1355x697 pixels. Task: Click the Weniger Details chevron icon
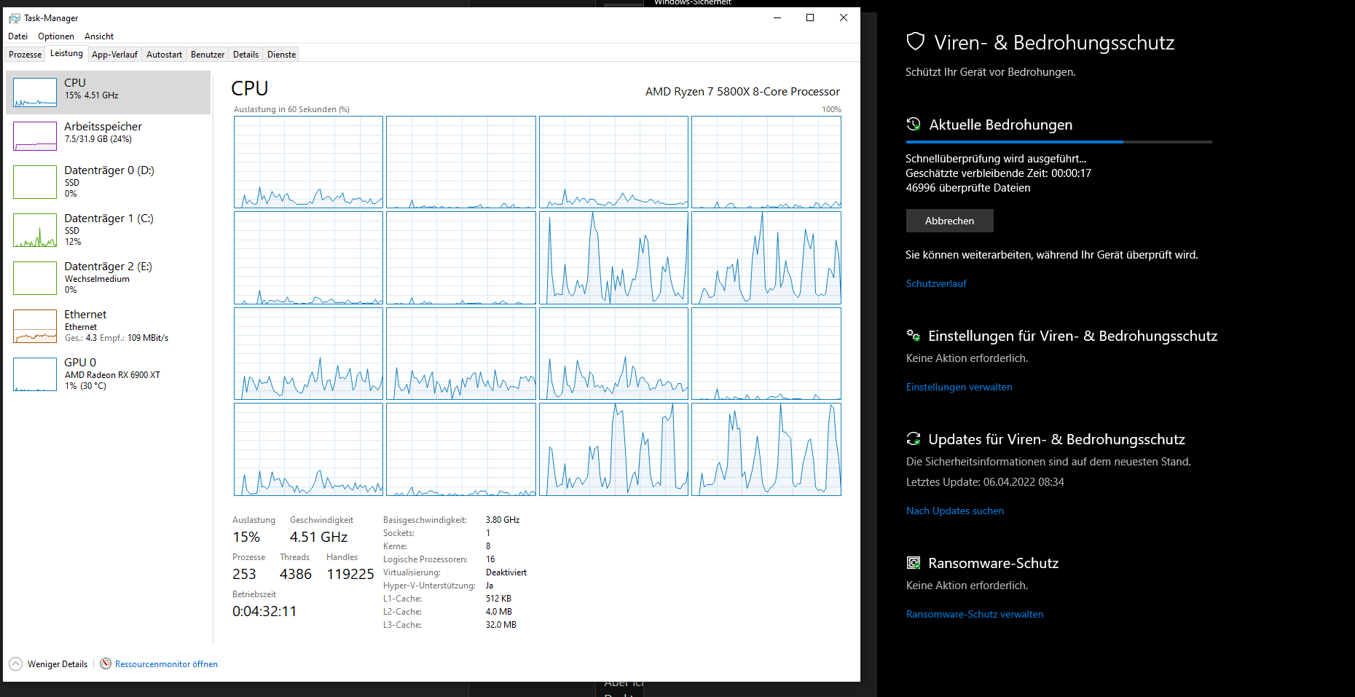pos(16,664)
